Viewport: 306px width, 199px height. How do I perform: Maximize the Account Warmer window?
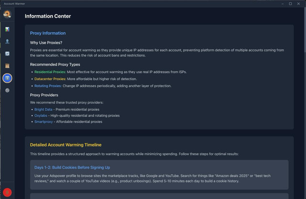tap(290, 4)
